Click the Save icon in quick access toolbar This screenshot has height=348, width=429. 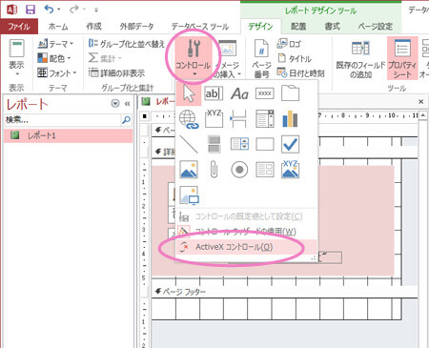(31, 10)
